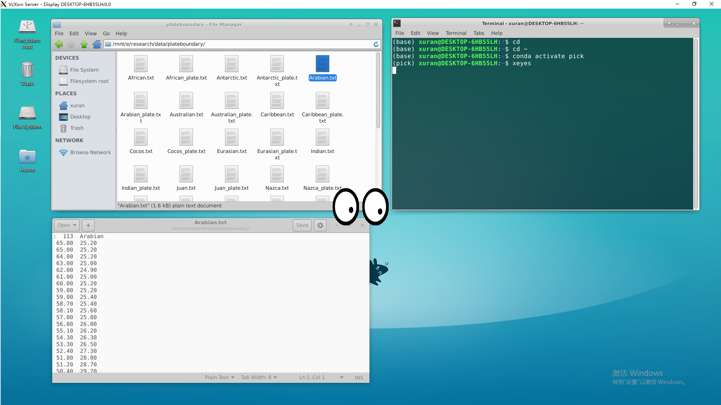Create a new document with the plus button
The height and width of the screenshot is (405, 721).
(88, 225)
